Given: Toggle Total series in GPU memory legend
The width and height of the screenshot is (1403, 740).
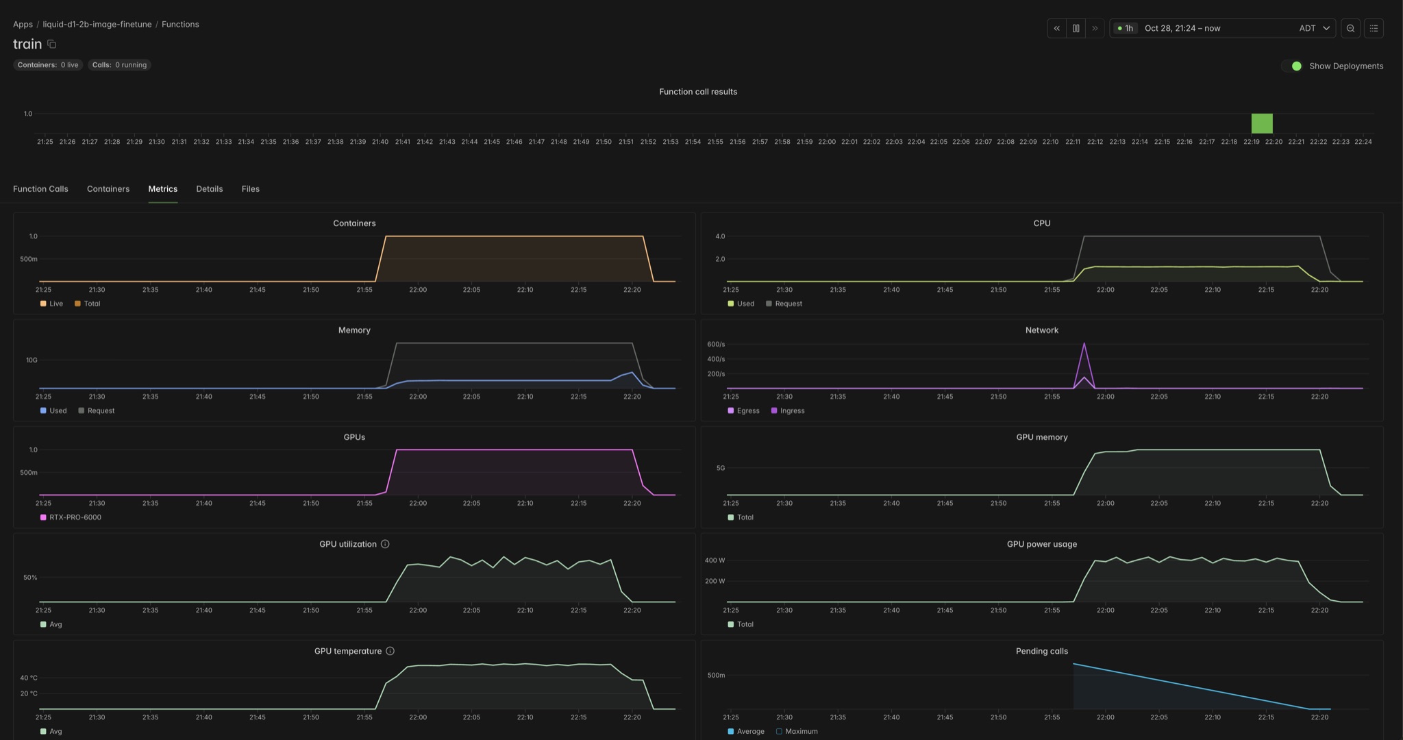Looking at the screenshot, I should point(741,517).
